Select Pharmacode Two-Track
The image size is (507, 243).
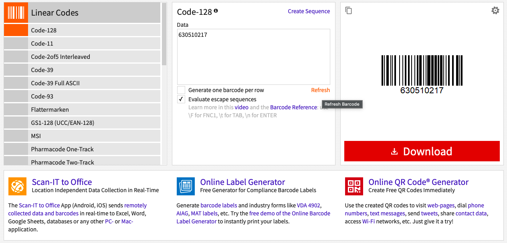[82, 161]
